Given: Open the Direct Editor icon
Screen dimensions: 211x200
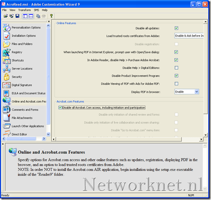Looking at the screenshot, I should coord(7,134).
